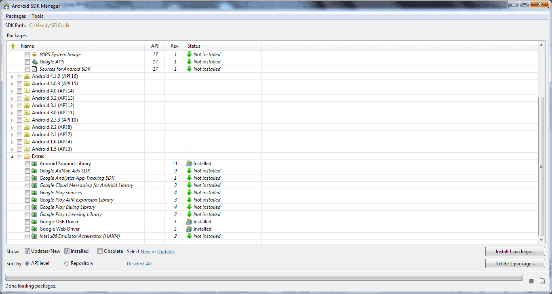Click the Updates link

point(166,252)
